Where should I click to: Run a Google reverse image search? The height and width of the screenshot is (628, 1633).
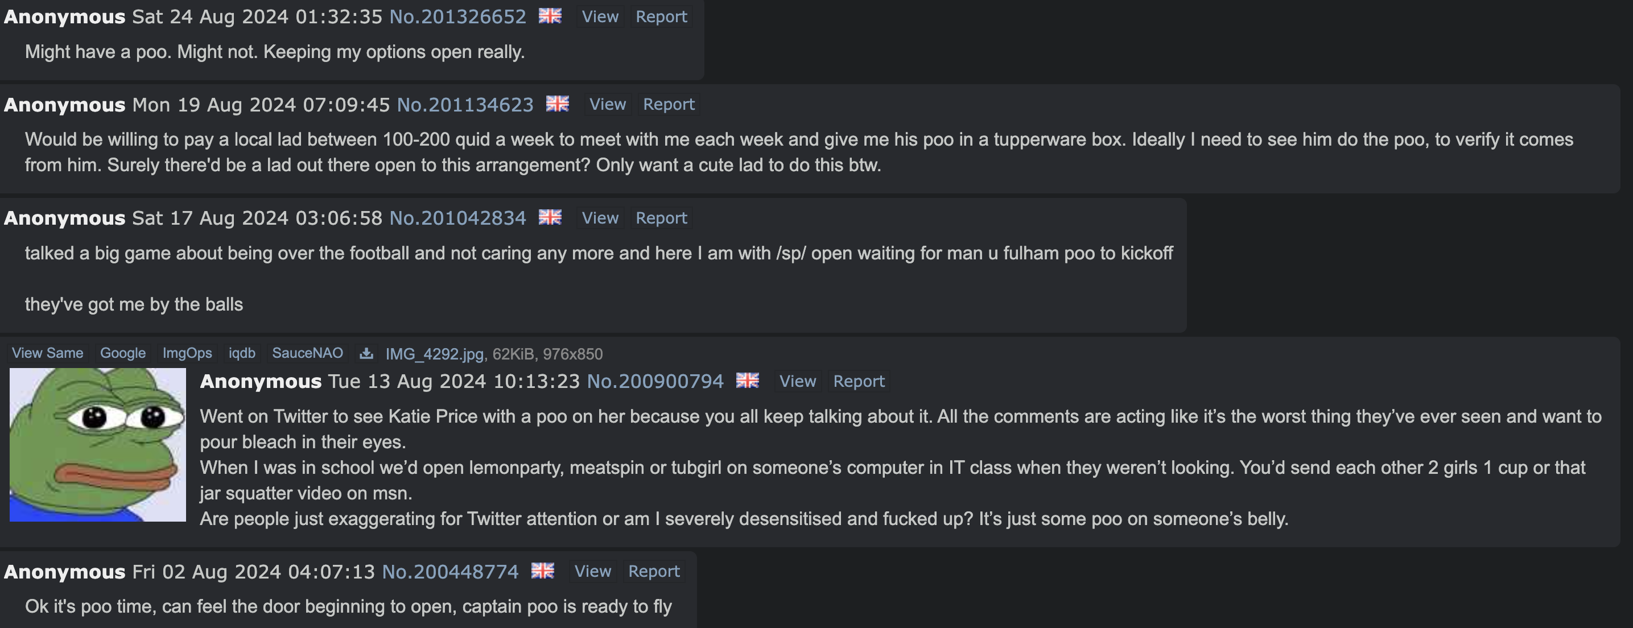tap(123, 353)
